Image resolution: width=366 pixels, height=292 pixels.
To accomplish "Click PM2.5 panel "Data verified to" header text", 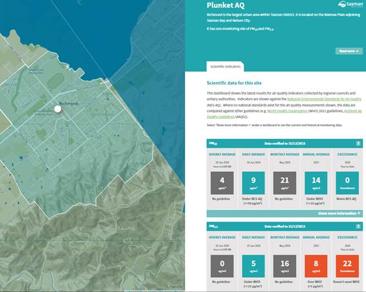I will [285, 226].
